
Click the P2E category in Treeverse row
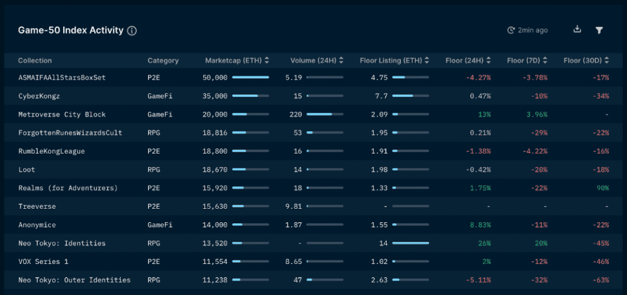click(154, 206)
